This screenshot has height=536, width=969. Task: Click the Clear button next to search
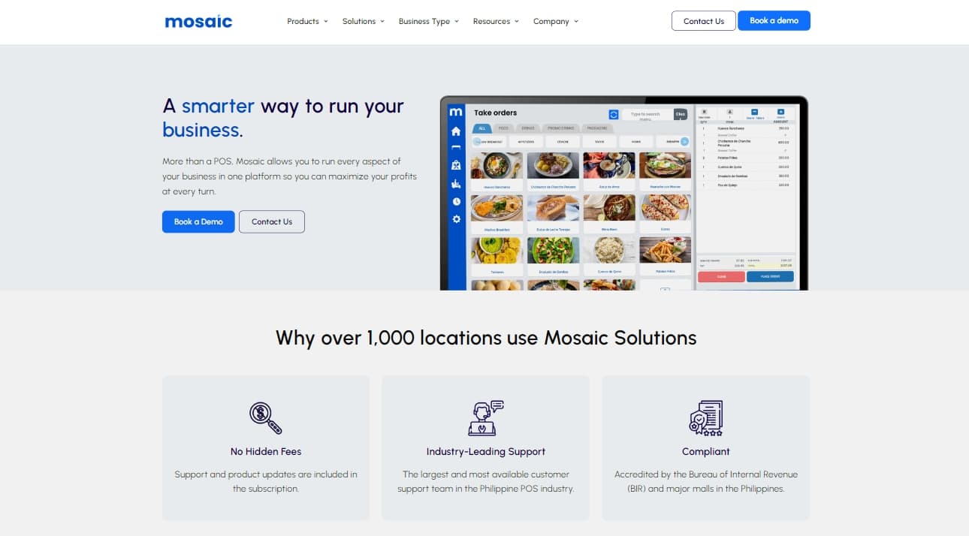681,114
